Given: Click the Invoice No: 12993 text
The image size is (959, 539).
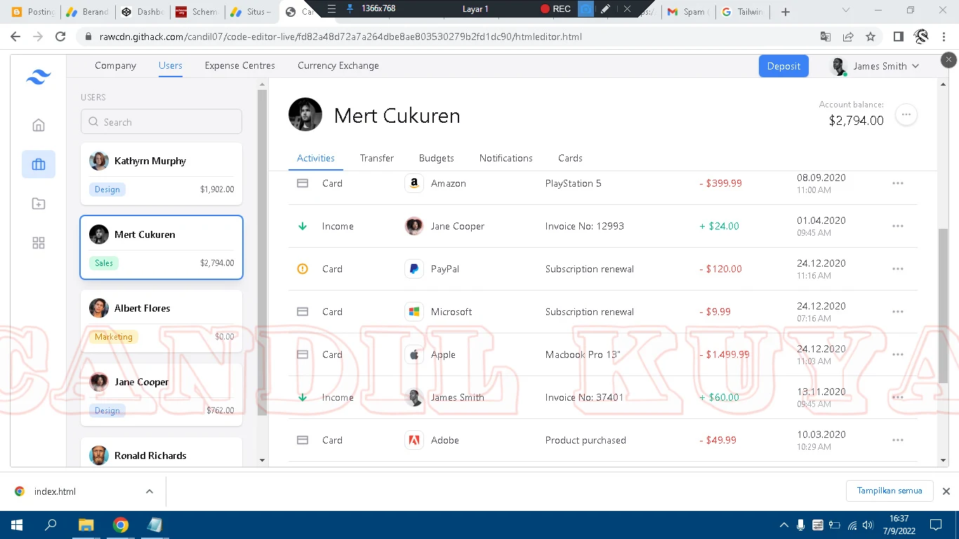Looking at the screenshot, I should pyautogui.click(x=585, y=226).
